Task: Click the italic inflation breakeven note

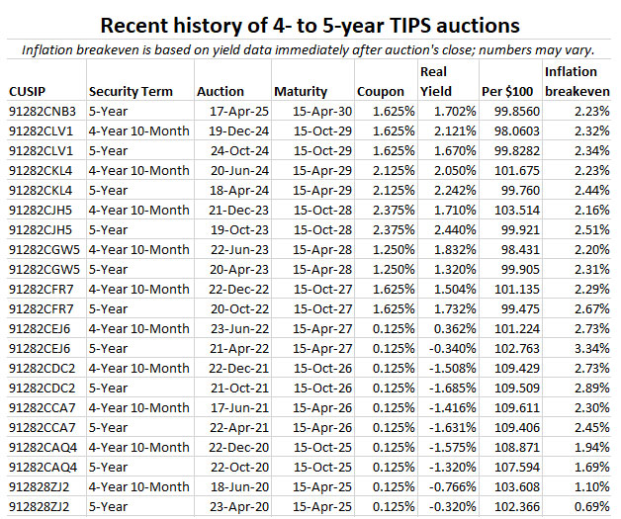Action: [310, 49]
